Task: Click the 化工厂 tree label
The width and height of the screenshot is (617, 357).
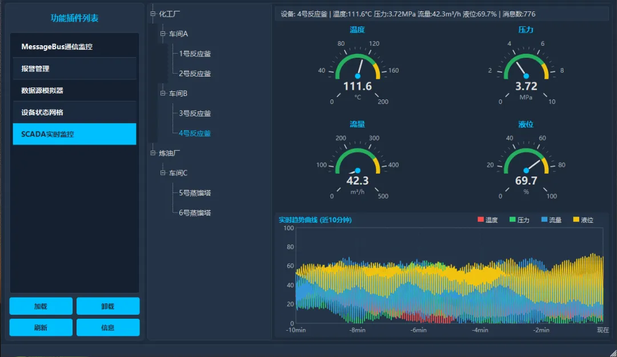Action: pyautogui.click(x=169, y=14)
